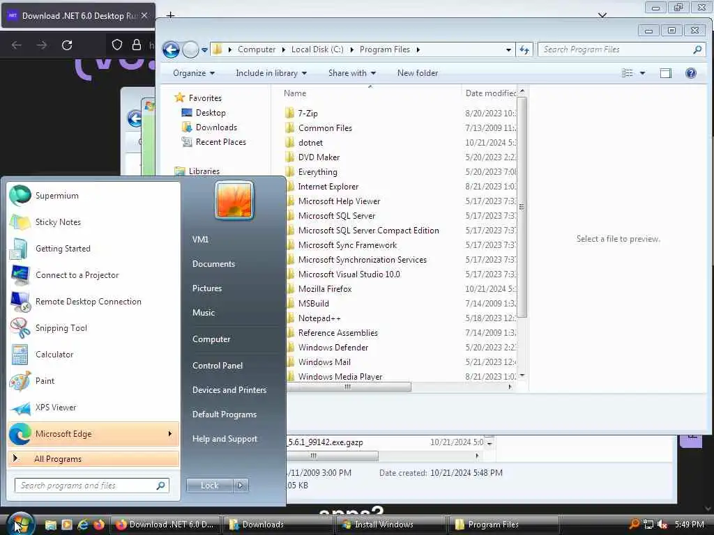
Task: Launch Calculator from Start menu
Action: 93,355
